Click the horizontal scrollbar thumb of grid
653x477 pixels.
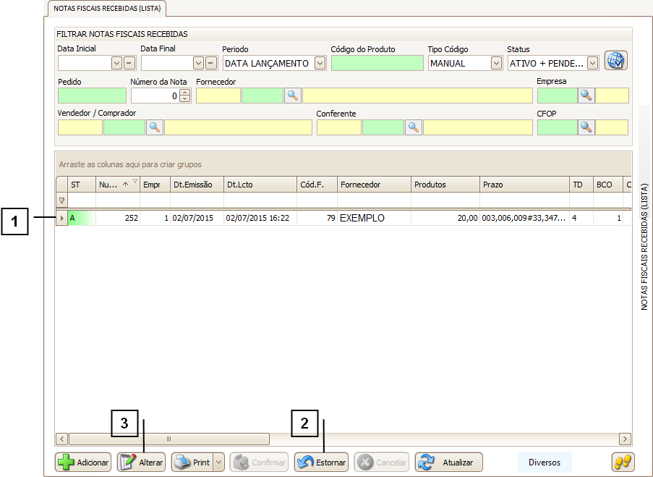pos(169,439)
